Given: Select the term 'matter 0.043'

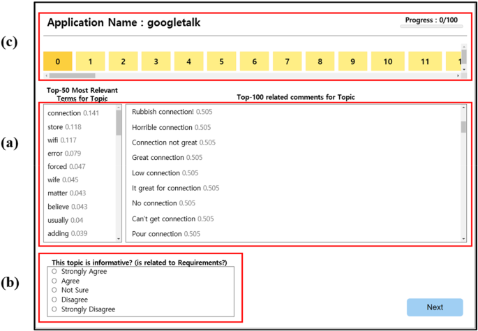Looking at the screenshot, I should tap(67, 193).
